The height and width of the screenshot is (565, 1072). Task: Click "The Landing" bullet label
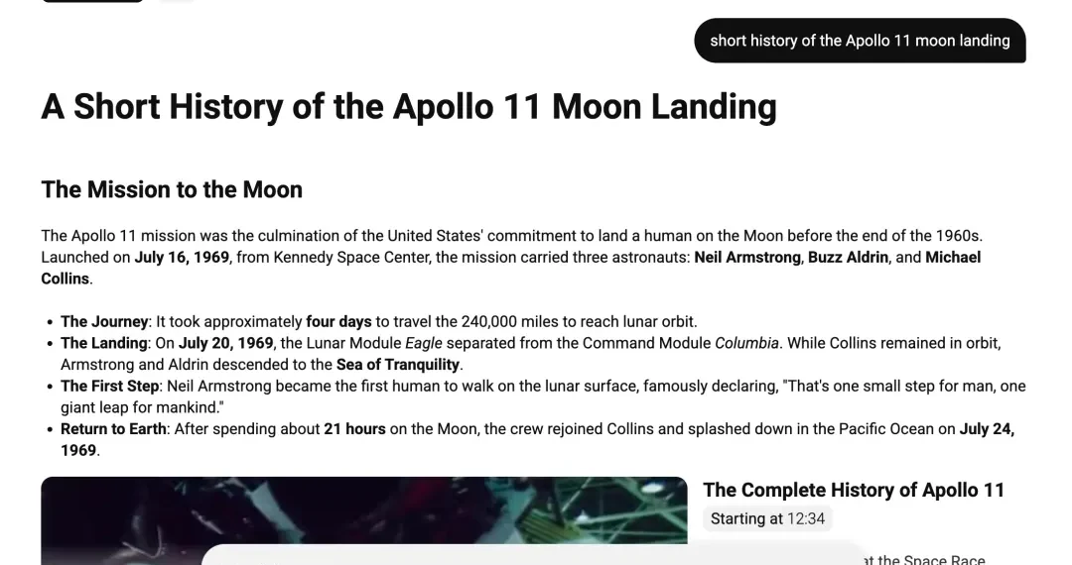104,343
